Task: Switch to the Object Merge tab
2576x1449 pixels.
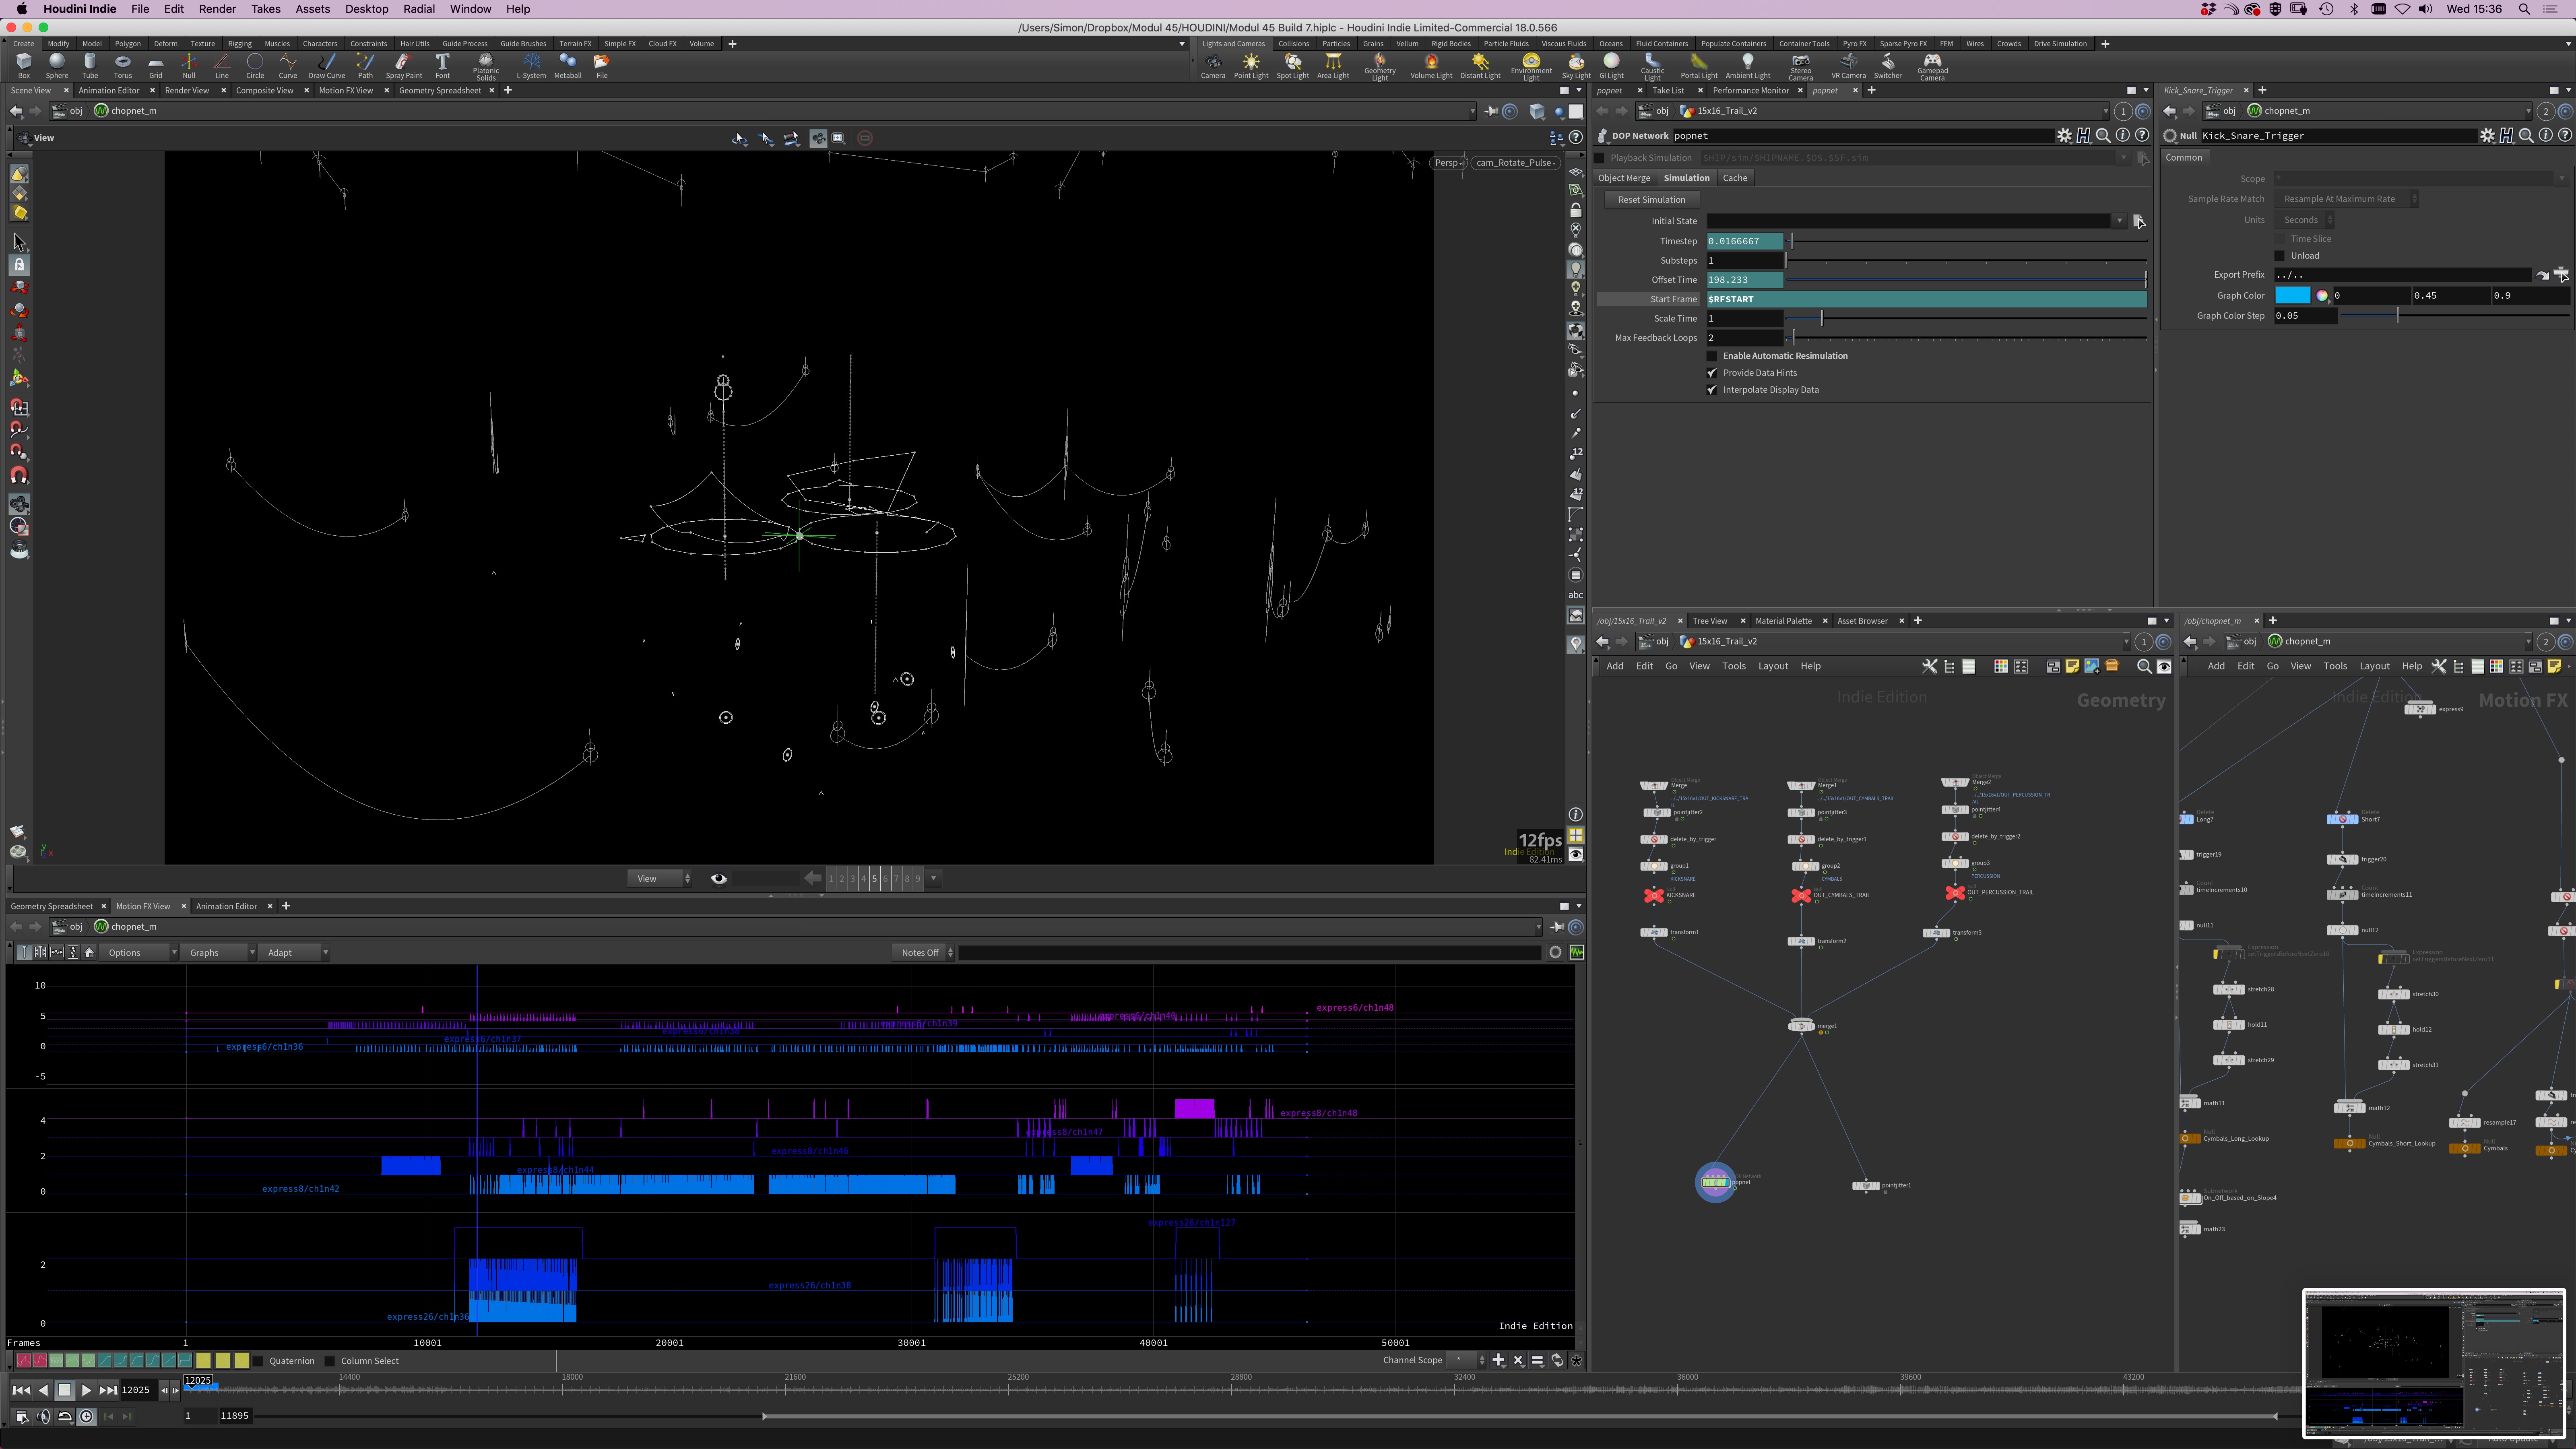Action: [x=1624, y=178]
